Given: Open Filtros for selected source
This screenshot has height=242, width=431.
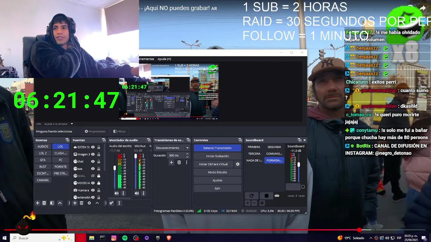Looking at the screenshot, I should point(119,131).
